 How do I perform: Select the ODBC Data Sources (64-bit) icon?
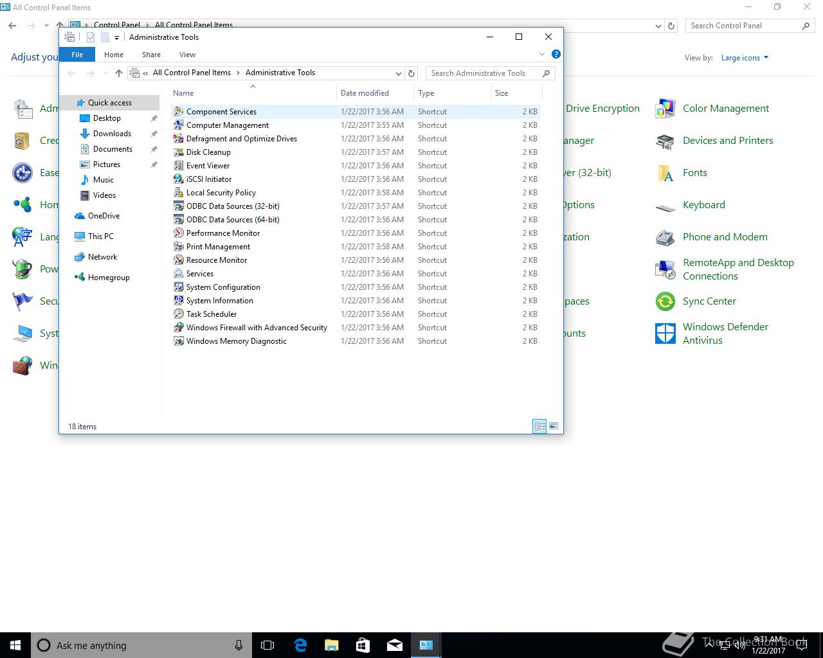coord(179,220)
